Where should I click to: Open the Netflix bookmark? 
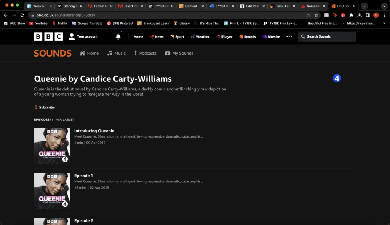(60, 23)
